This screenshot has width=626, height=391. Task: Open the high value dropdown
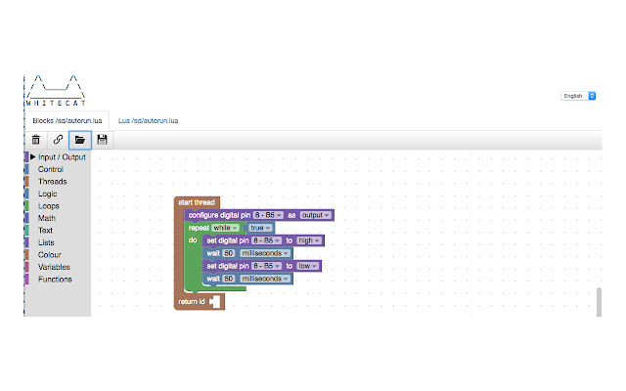click(x=309, y=240)
